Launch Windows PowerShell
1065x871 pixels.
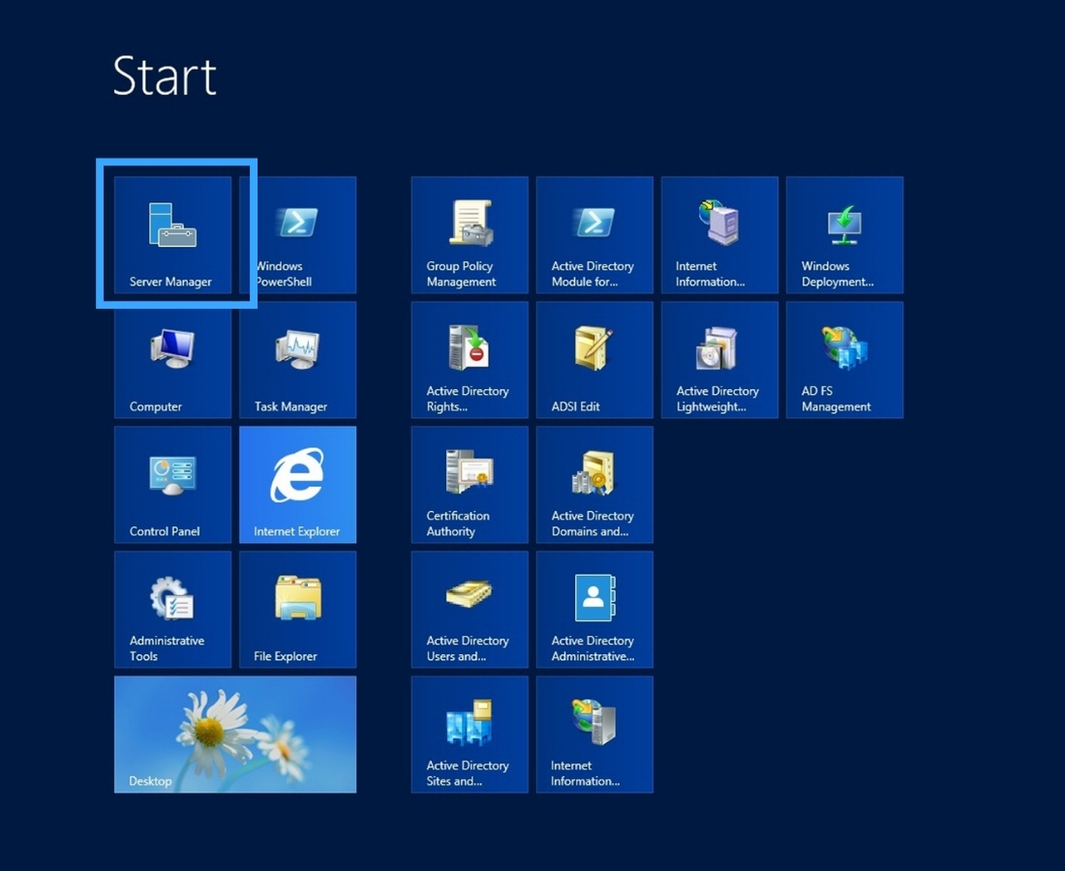point(297,234)
